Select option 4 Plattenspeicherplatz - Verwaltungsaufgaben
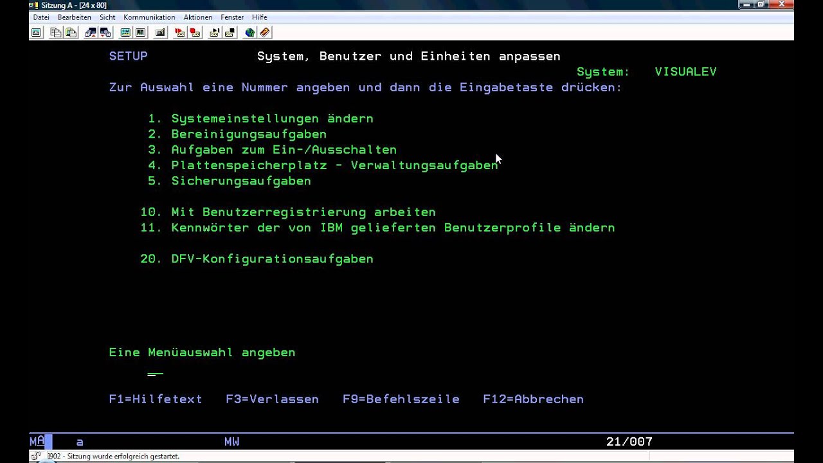823x463 pixels. pos(323,165)
